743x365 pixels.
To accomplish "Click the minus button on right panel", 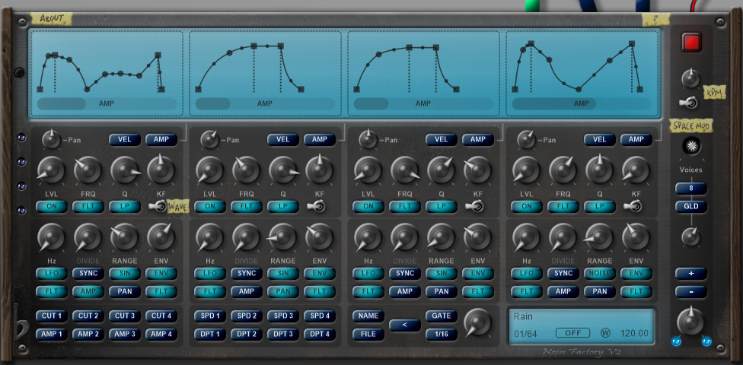I will [x=690, y=291].
